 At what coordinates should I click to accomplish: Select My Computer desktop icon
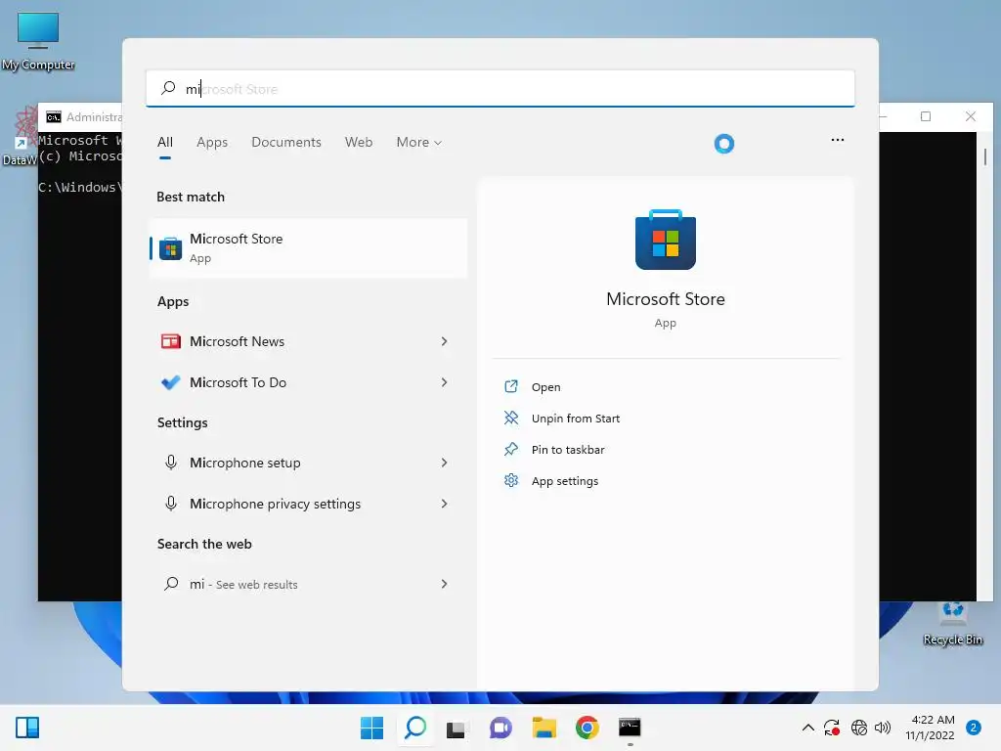pyautogui.click(x=38, y=41)
